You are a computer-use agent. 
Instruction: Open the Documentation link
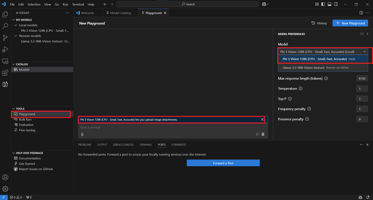(30, 158)
